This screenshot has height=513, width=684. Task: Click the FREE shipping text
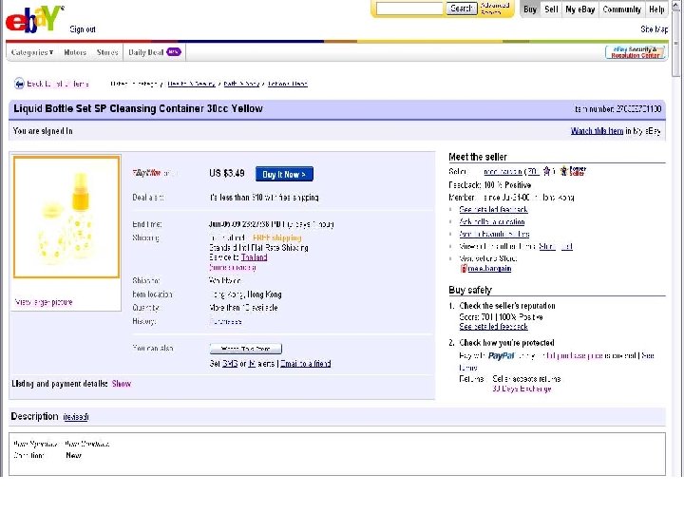277,237
